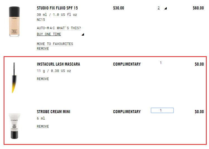This screenshot has width=209, height=149.
Task: Click the arrow beside Buy One Time
Action: (82, 34)
